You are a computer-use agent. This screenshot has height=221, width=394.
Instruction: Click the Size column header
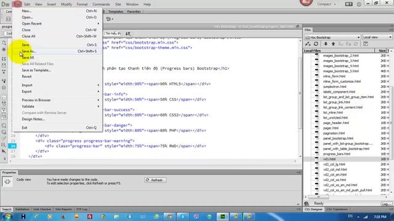coord(382,50)
